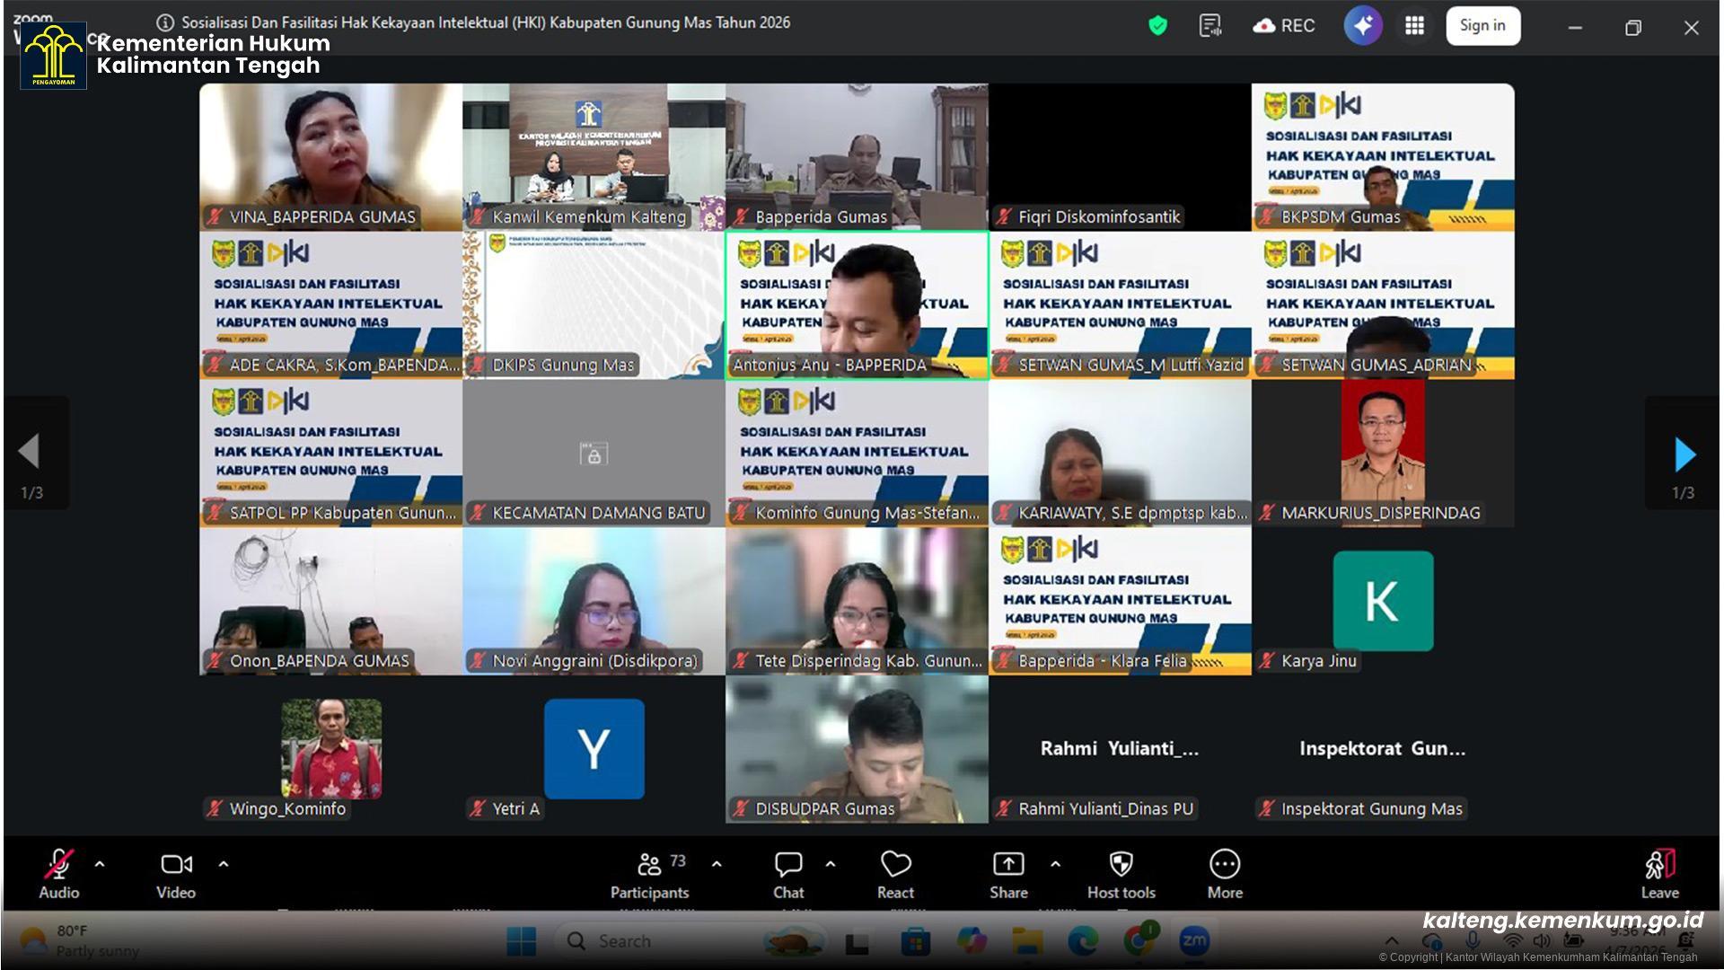Expand the Share options caret
This screenshot has width=1724, height=970.
(1055, 864)
